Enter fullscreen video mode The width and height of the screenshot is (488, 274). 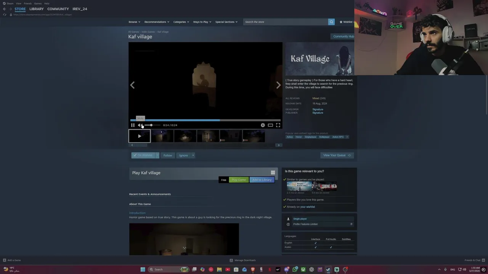pyautogui.click(x=278, y=125)
